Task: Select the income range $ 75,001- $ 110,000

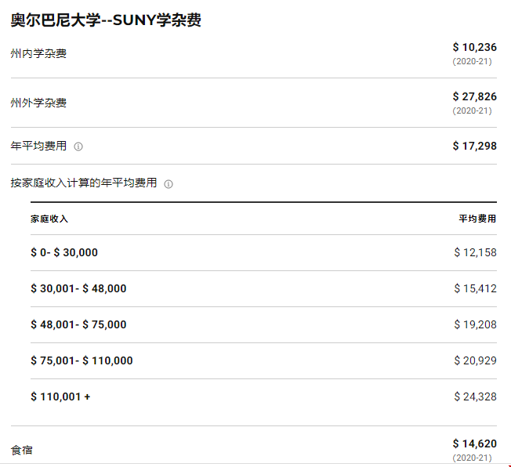Action: coord(82,360)
